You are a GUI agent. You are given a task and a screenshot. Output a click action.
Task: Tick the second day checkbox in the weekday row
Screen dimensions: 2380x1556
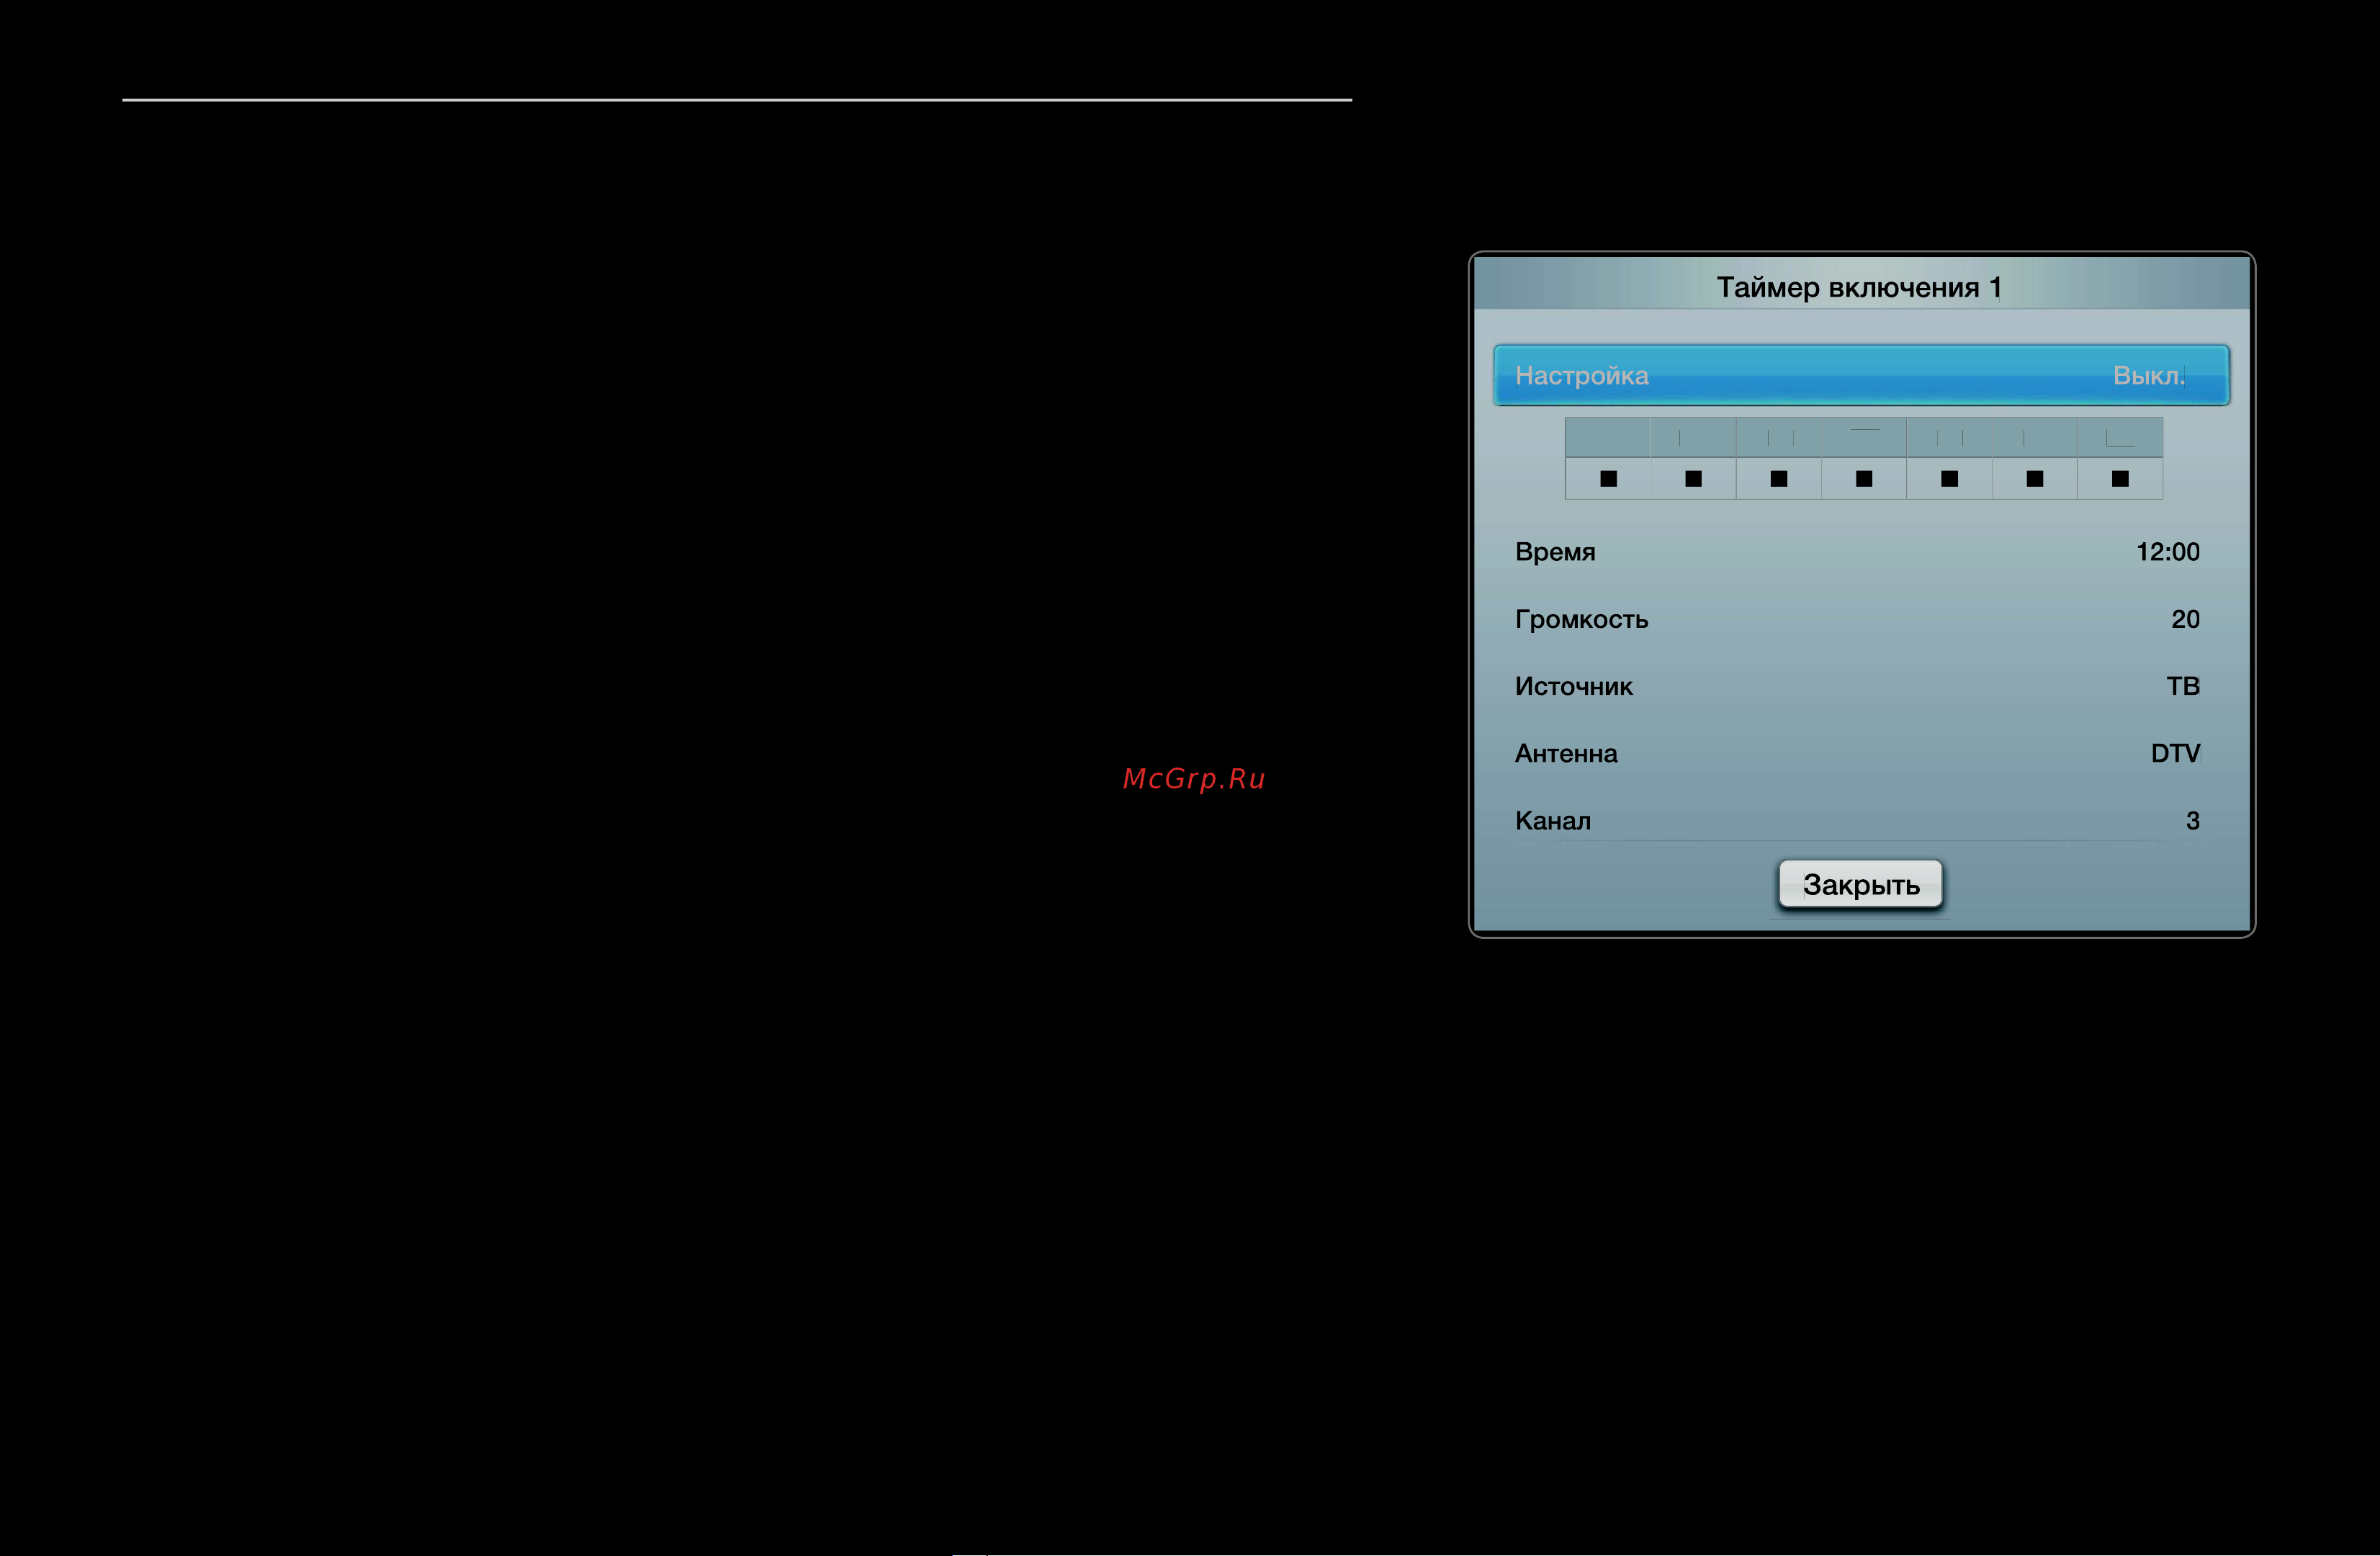pos(1693,479)
